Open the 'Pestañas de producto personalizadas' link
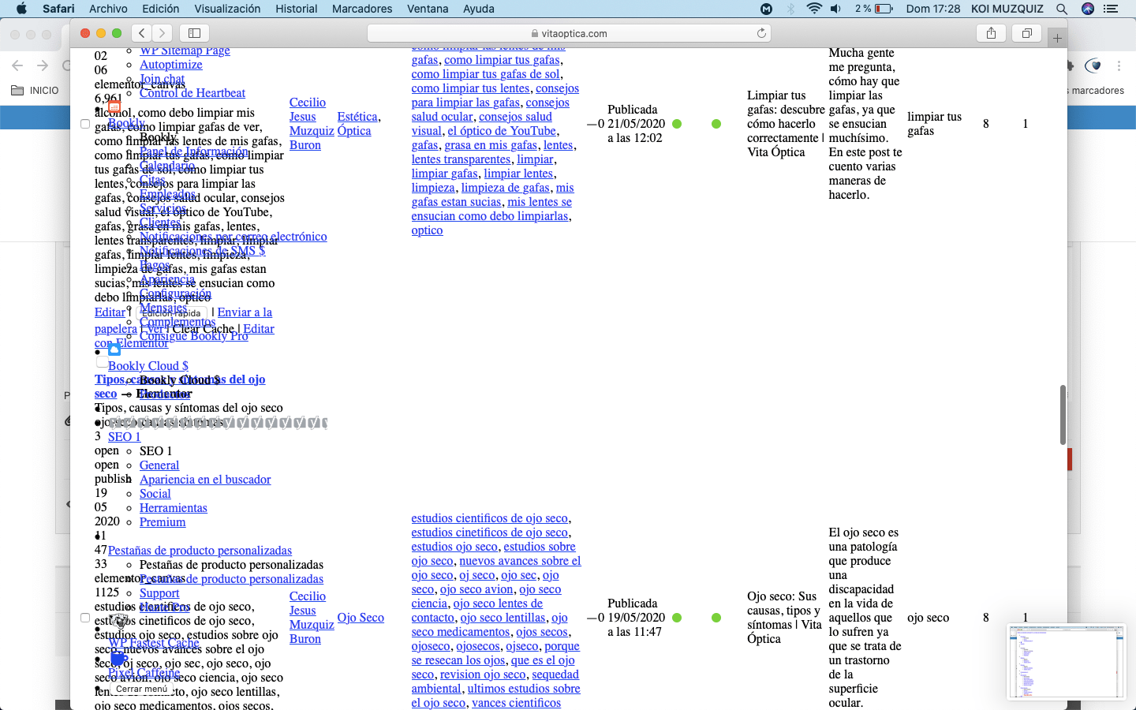Viewport: 1136px width, 710px height. pos(200,551)
